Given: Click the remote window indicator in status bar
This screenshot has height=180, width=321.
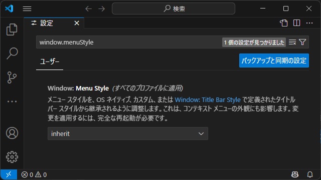Looking at the screenshot, I should coord(9,174).
